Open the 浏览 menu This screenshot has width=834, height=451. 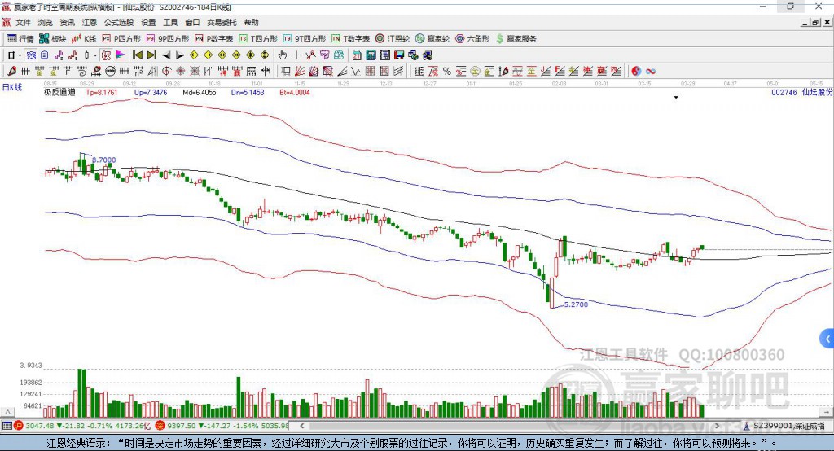click(x=46, y=22)
